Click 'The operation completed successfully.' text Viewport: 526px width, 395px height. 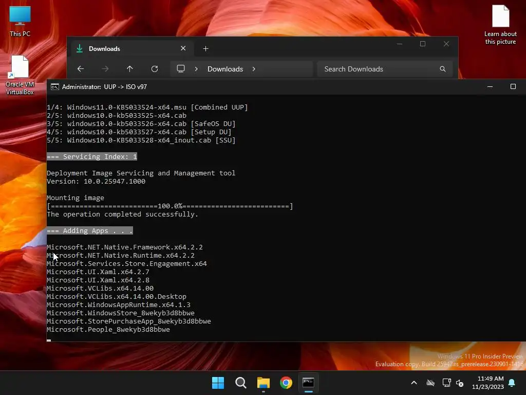pyautogui.click(x=122, y=214)
